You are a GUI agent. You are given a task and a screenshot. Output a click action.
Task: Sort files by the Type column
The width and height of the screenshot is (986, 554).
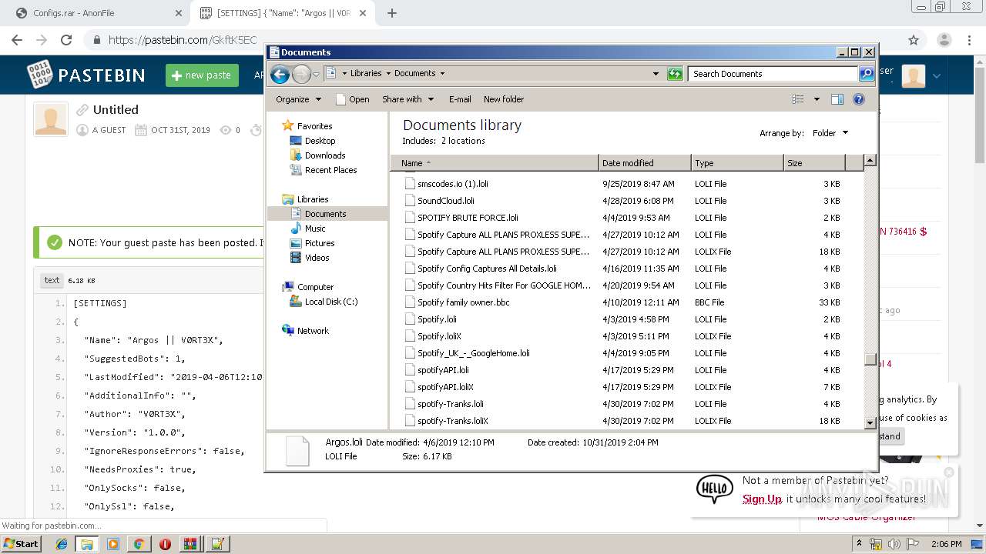click(x=737, y=163)
